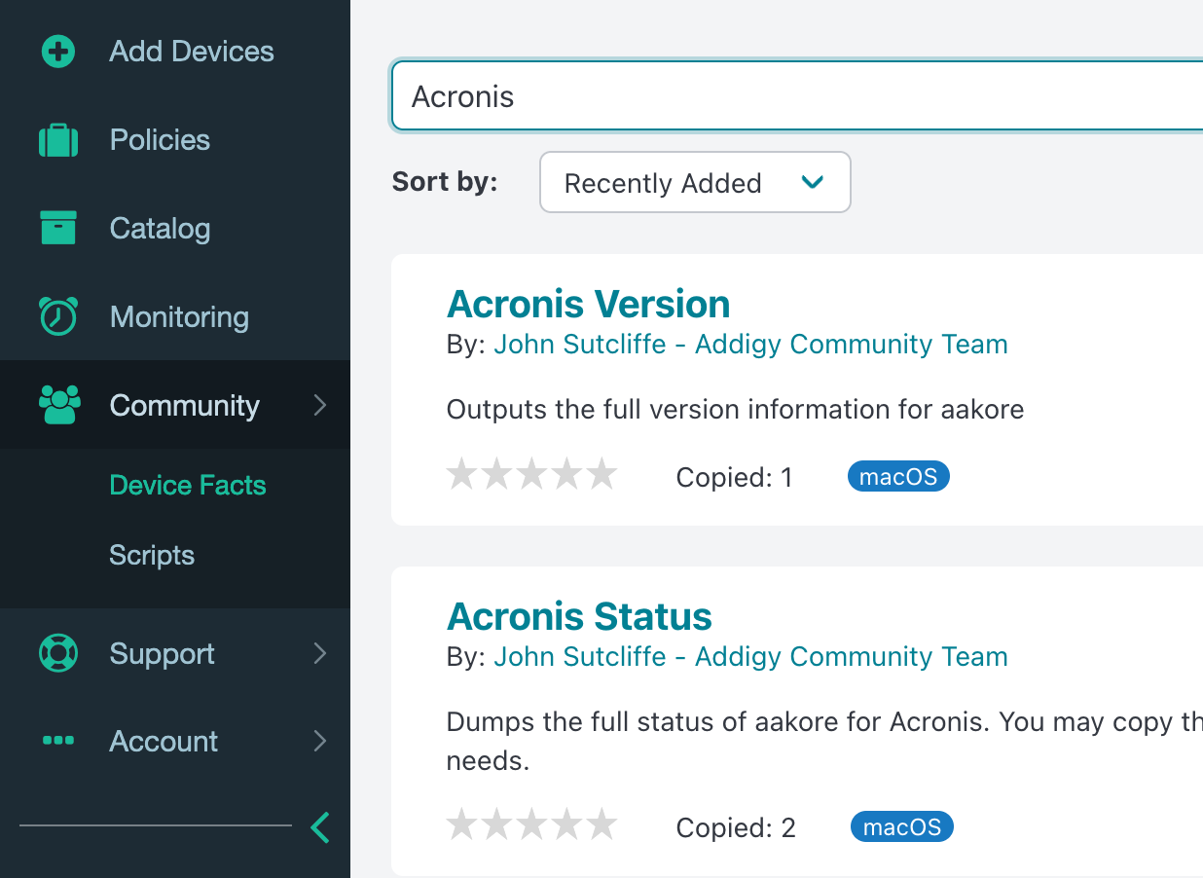Viewport: 1203px width, 878px height.
Task: Click the Account three-dots icon
Action: coord(58,741)
